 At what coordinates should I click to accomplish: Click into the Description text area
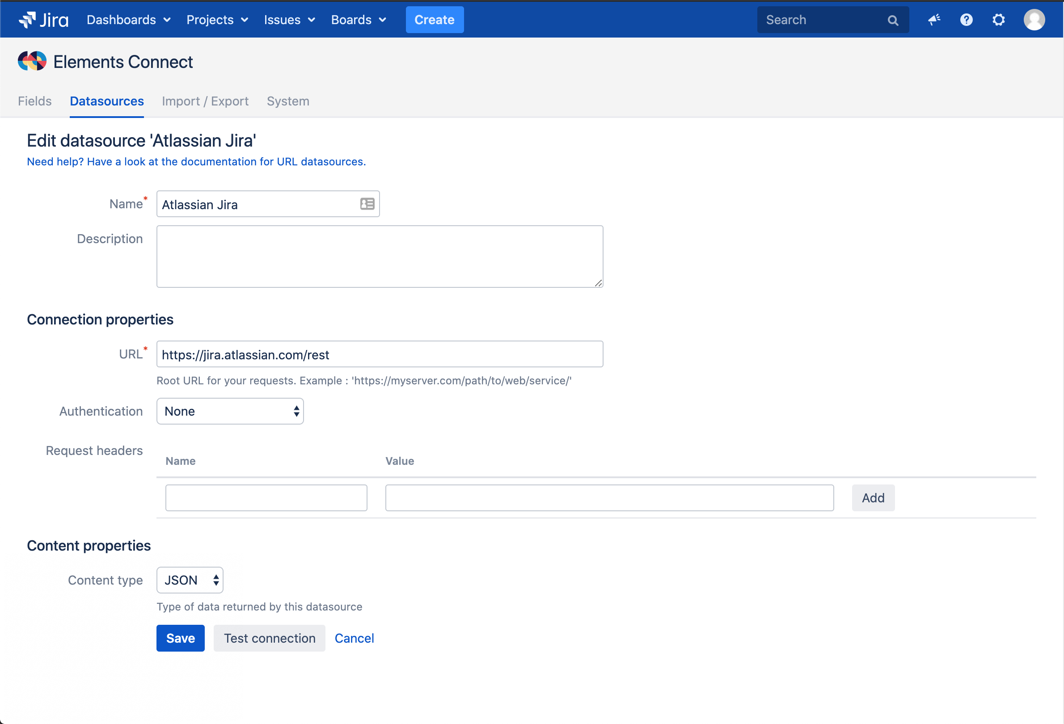(x=379, y=256)
